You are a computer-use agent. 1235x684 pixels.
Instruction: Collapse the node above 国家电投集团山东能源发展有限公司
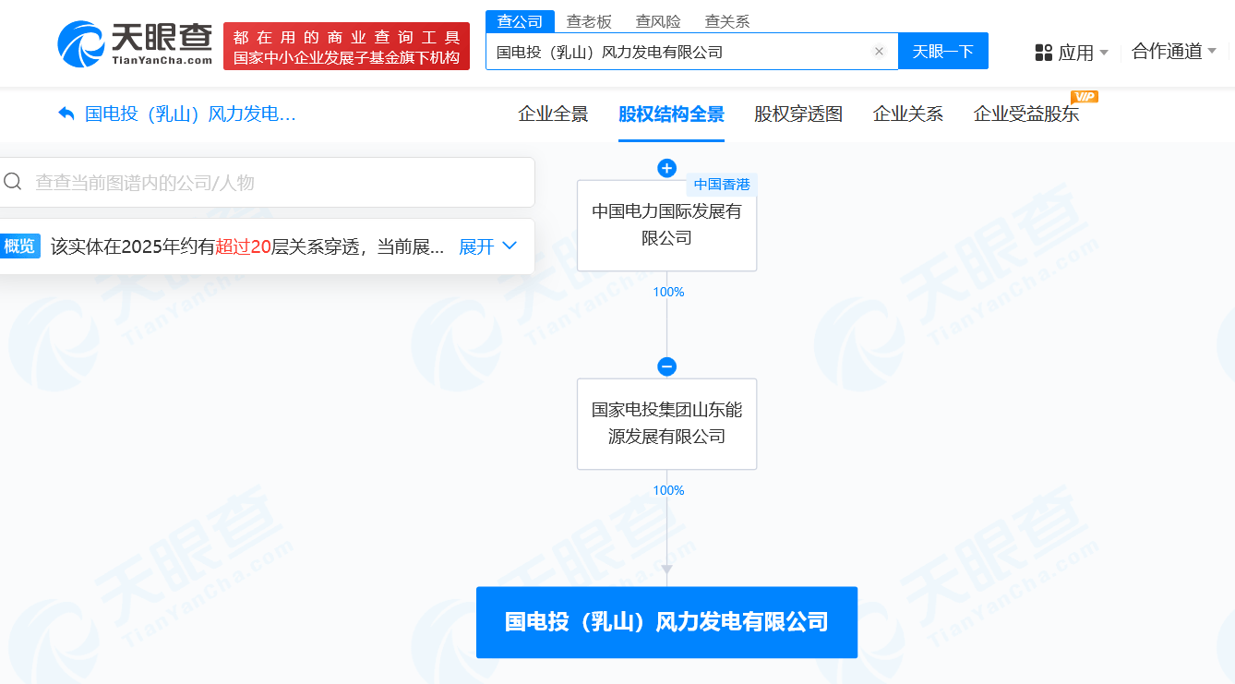coord(667,366)
